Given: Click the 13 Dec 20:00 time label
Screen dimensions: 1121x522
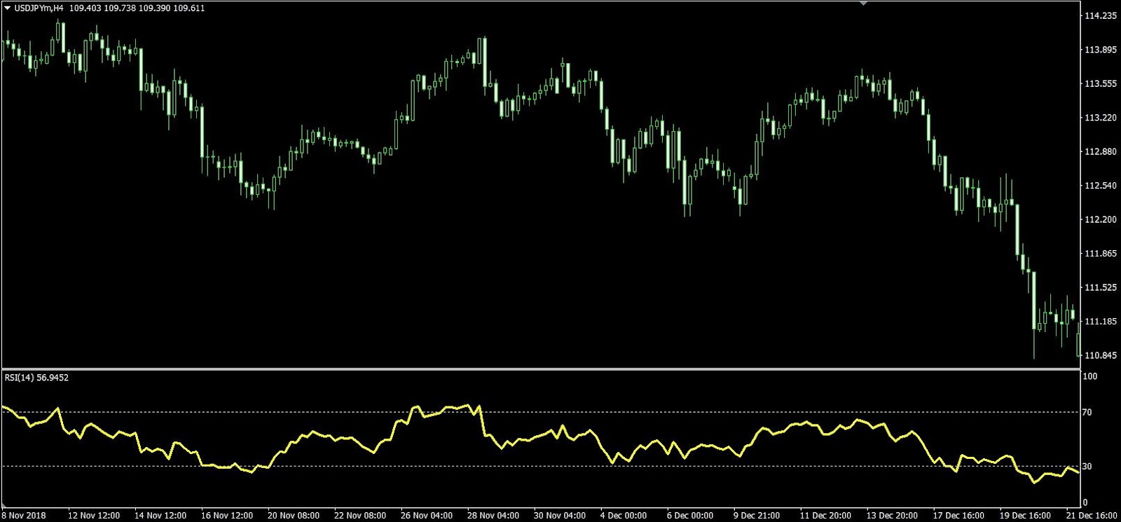Looking at the screenshot, I should click(x=893, y=516).
